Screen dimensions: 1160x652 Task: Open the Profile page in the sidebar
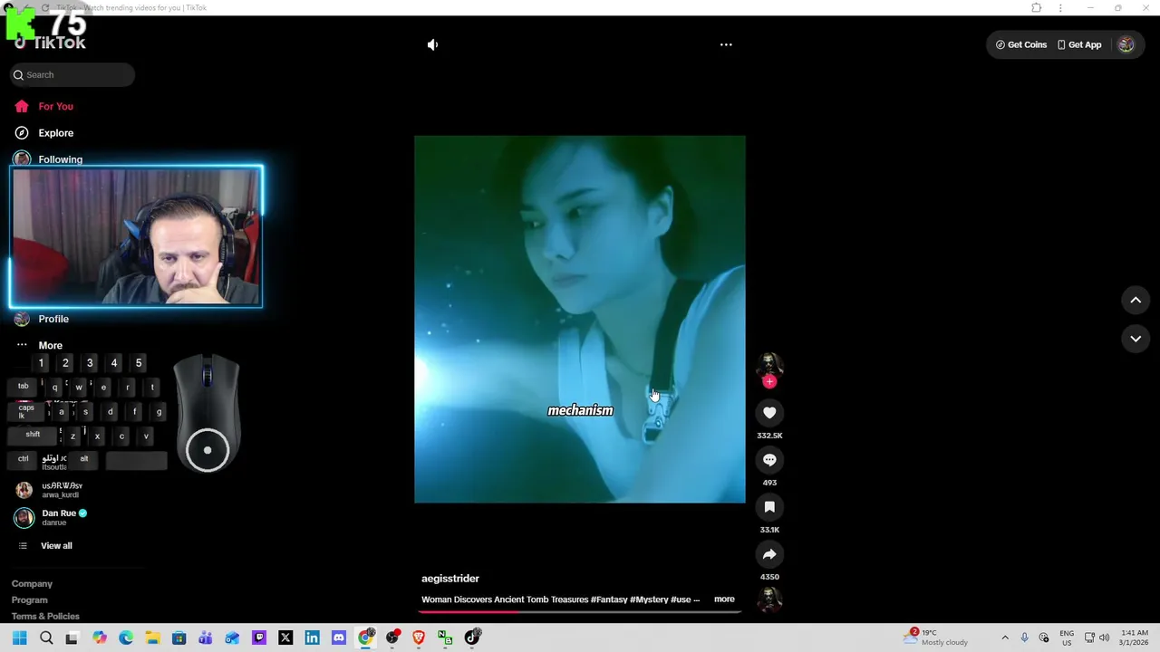pyautogui.click(x=53, y=319)
